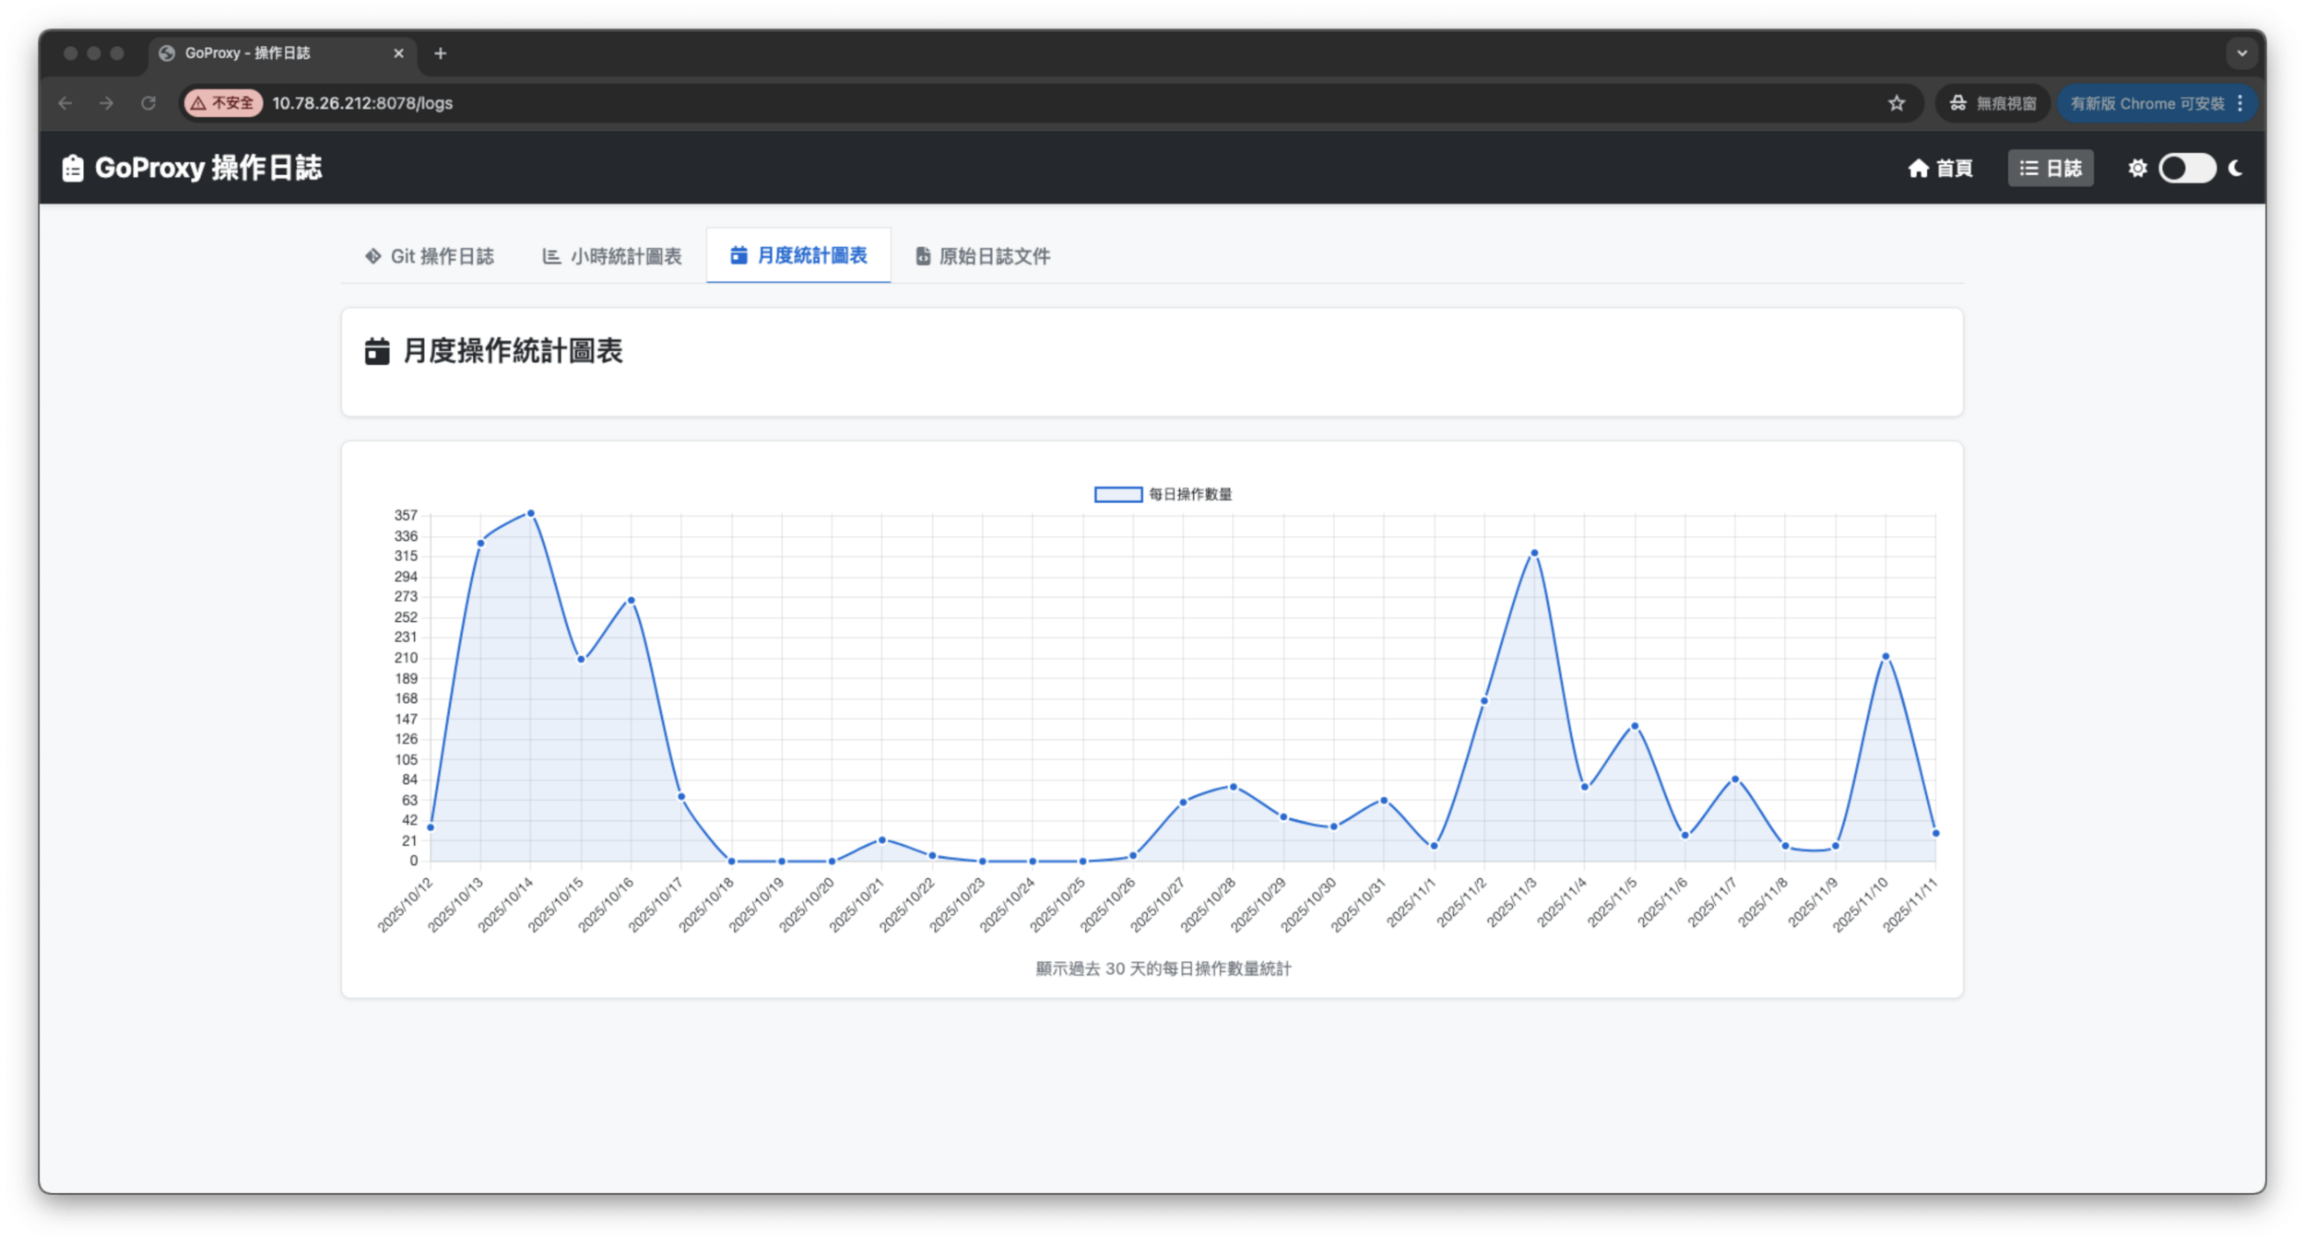Reload the page with refresh icon
The width and height of the screenshot is (2305, 1242).
pos(148,103)
